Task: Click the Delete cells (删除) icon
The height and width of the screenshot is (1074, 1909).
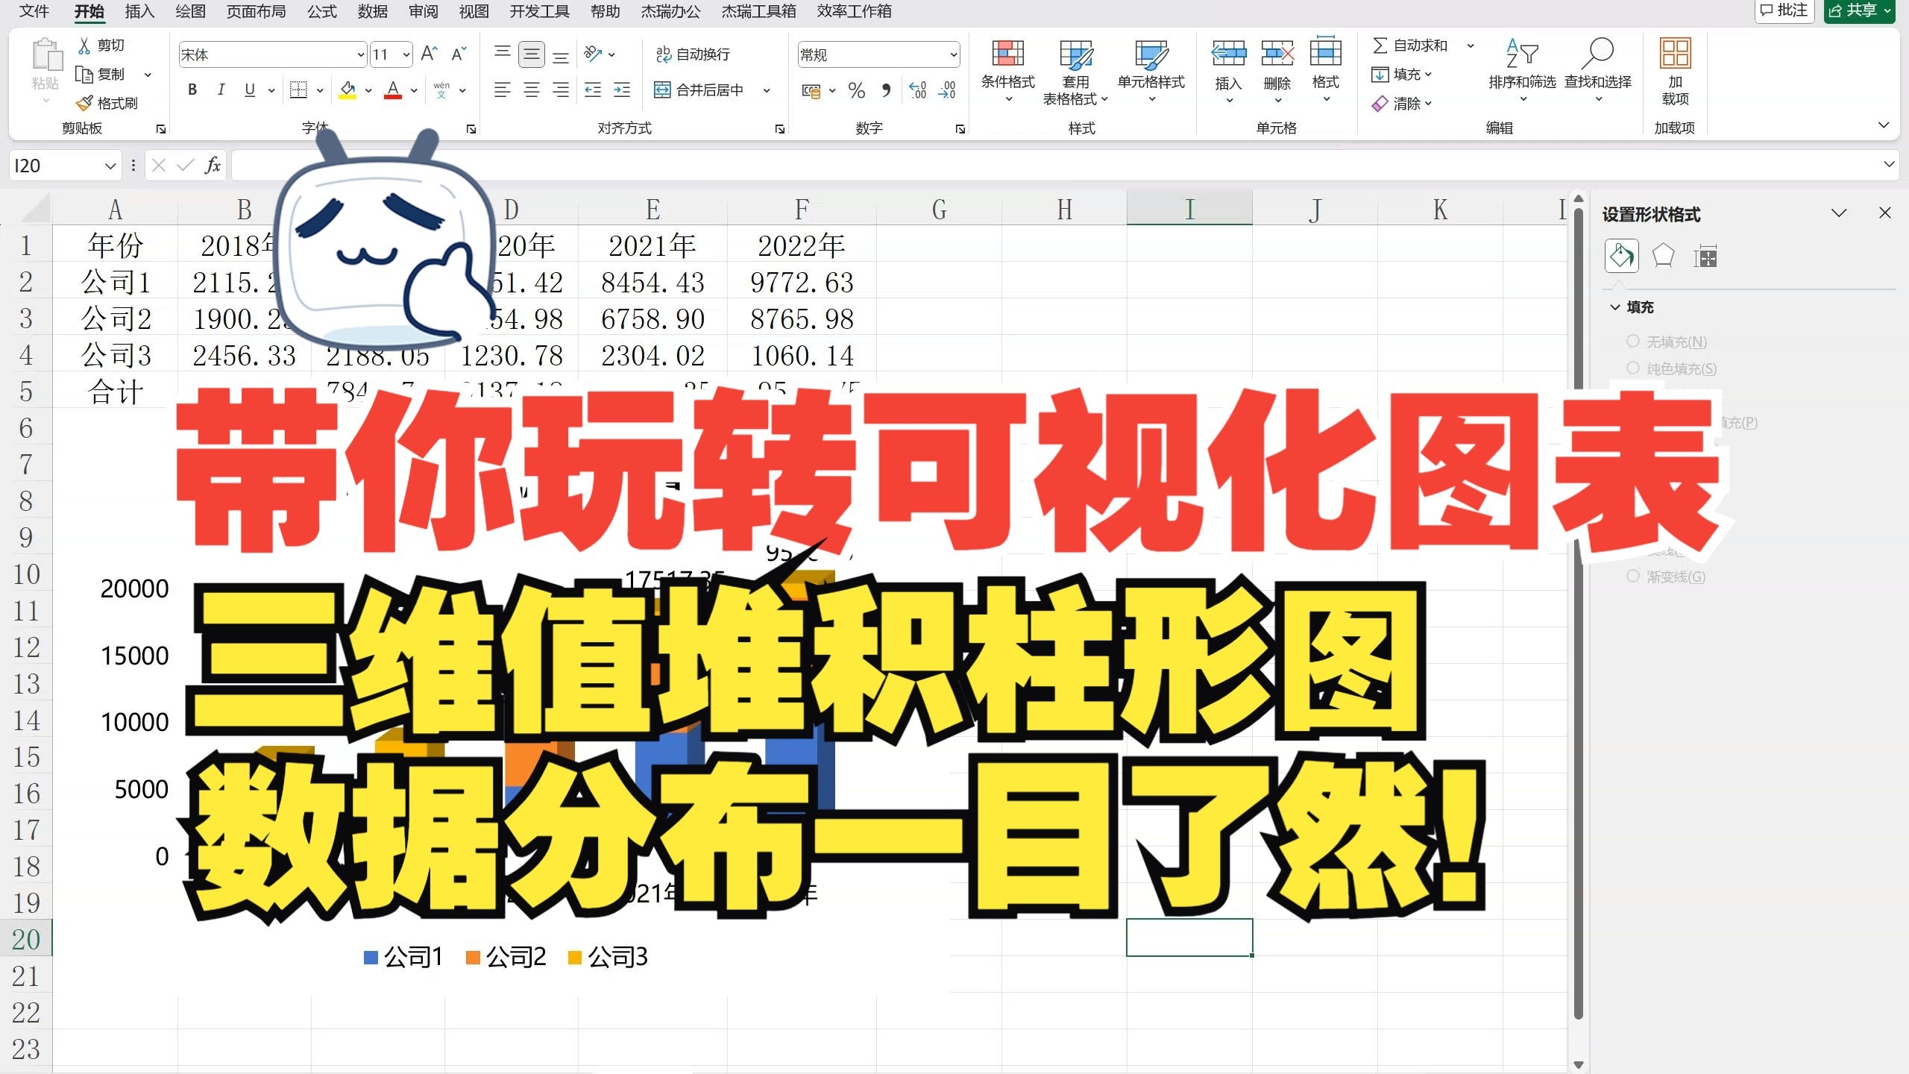Action: (x=1277, y=54)
